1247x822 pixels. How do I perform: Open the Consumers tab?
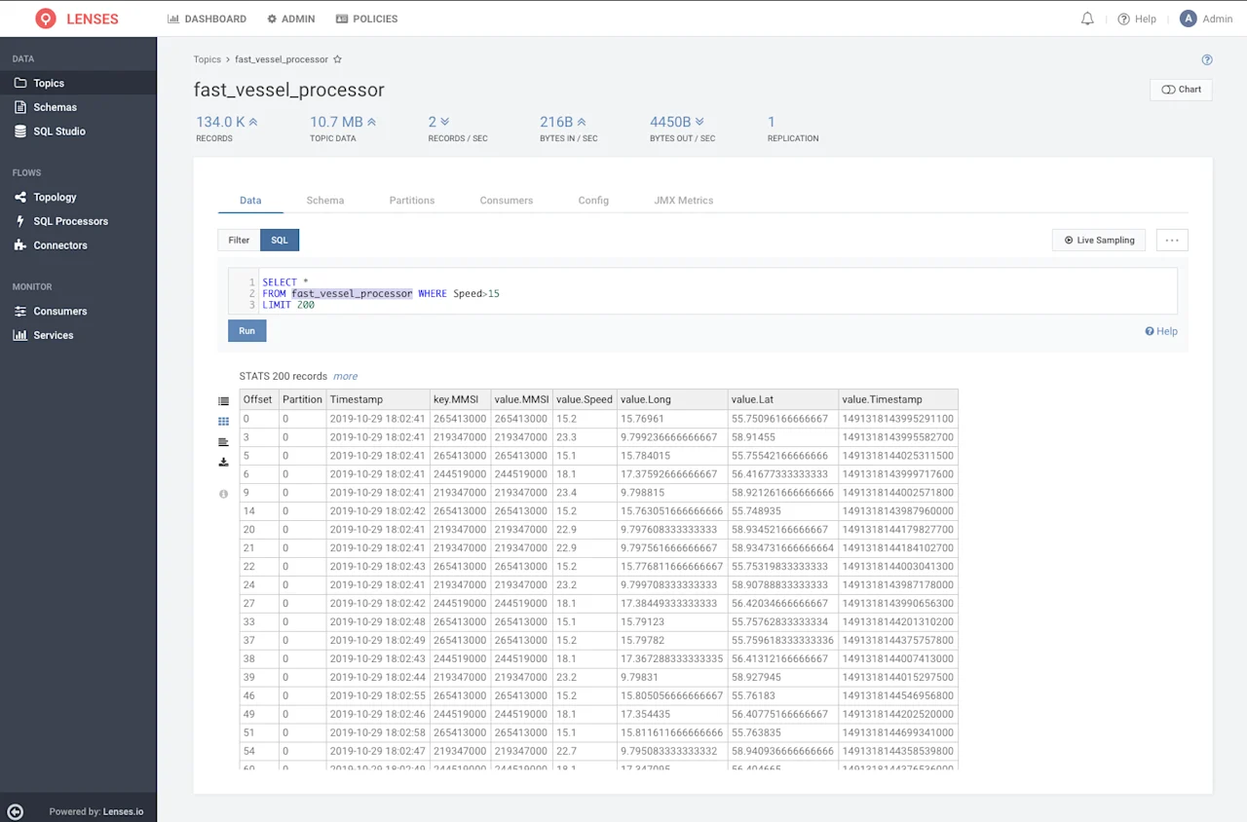point(507,201)
